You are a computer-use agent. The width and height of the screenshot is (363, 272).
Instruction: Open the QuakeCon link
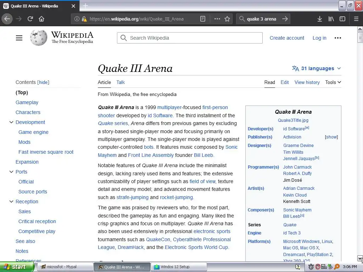tap(158, 239)
